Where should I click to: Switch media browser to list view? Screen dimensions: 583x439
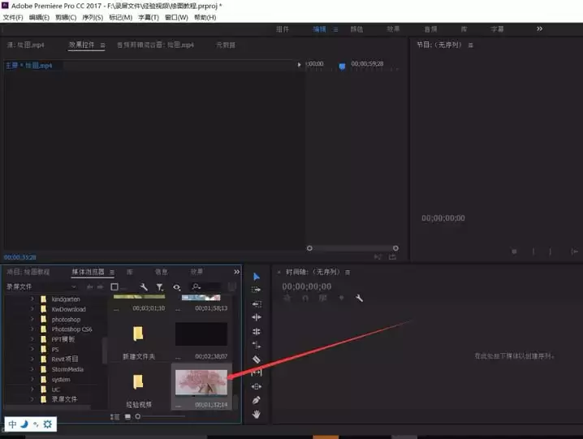pyautogui.click(x=114, y=417)
